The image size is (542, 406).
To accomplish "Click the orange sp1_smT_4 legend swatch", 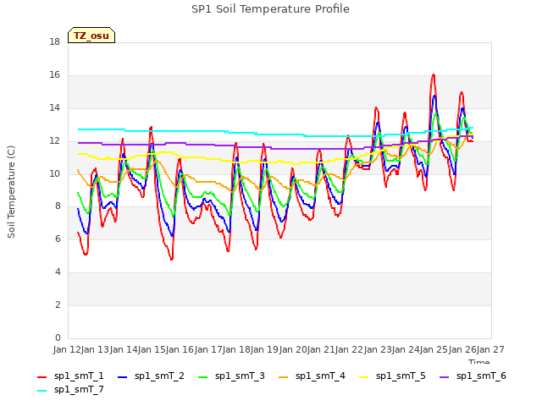I will click(x=283, y=377).
